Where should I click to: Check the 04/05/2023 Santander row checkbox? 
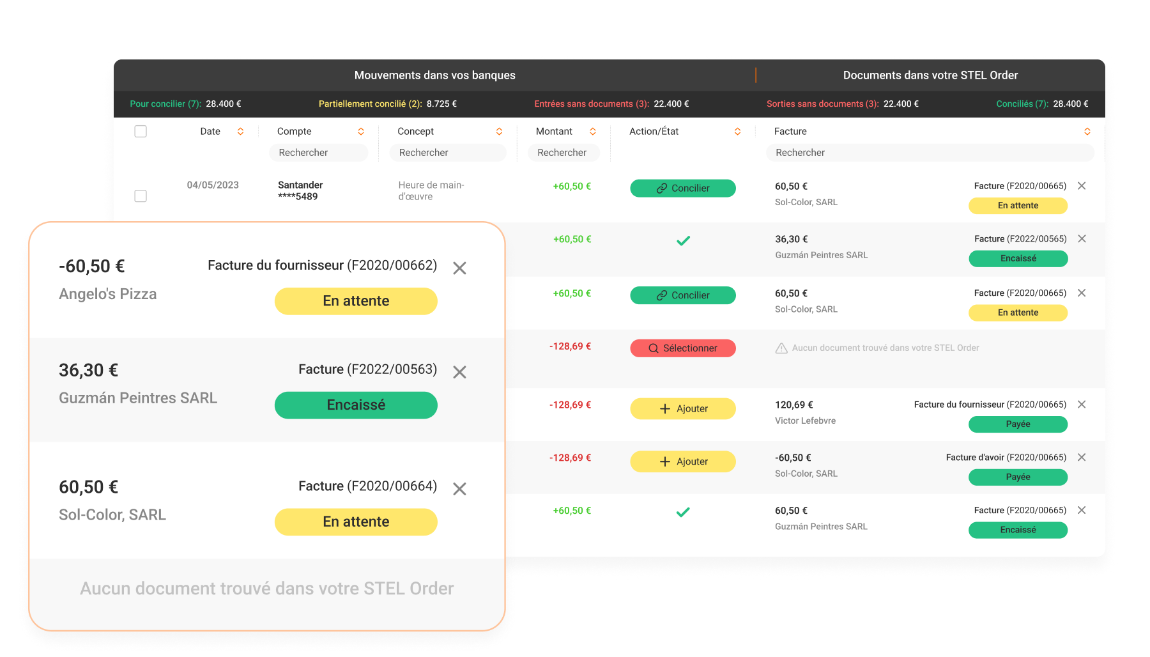(141, 196)
